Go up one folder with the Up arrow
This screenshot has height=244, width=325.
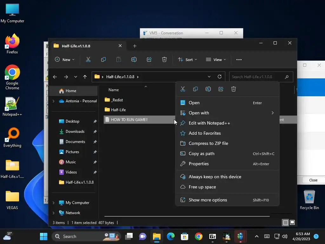[x=85, y=77]
